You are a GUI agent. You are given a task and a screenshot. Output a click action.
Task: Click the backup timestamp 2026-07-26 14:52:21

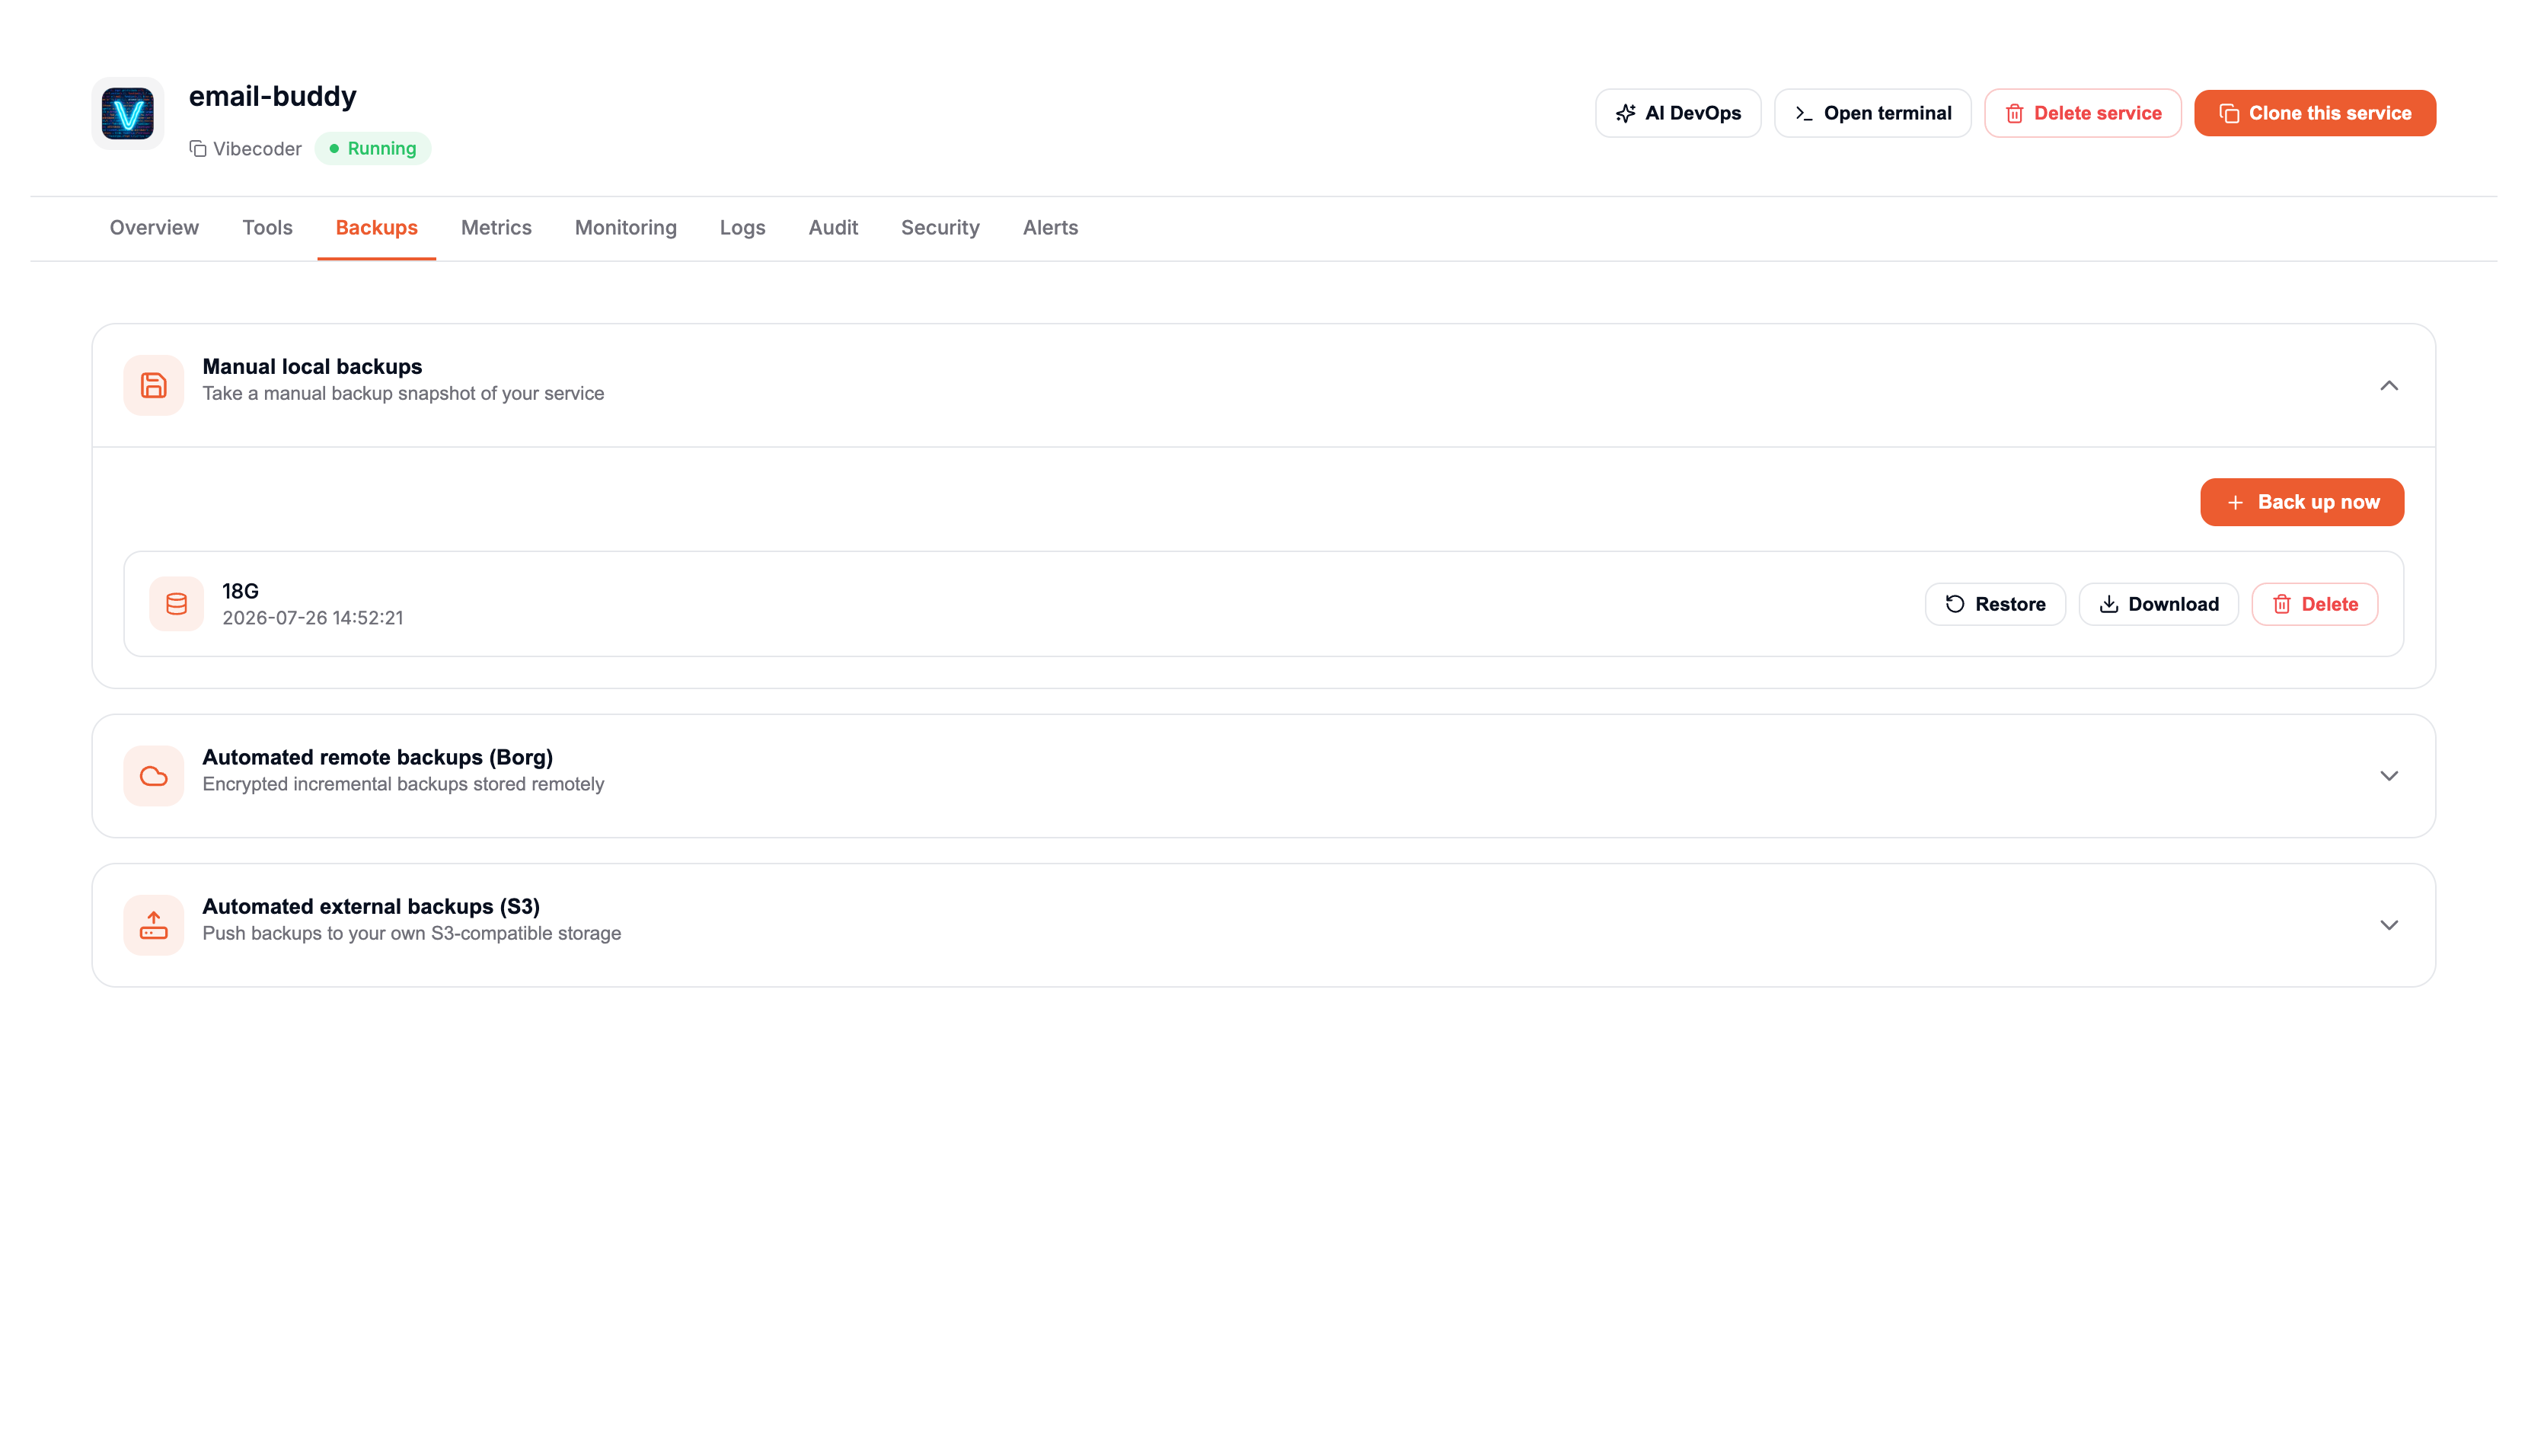click(312, 618)
